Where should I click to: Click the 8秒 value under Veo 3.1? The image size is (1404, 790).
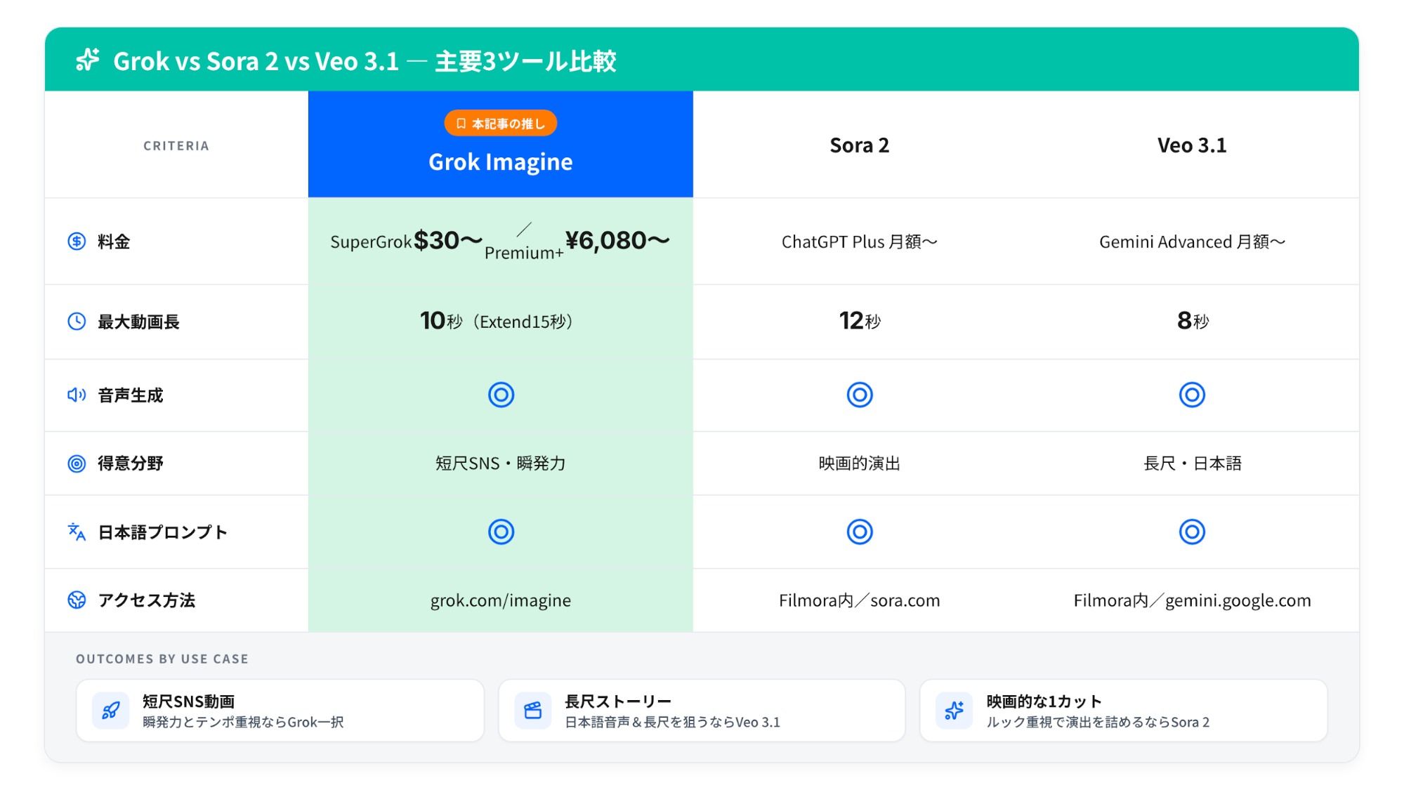(x=1193, y=321)
